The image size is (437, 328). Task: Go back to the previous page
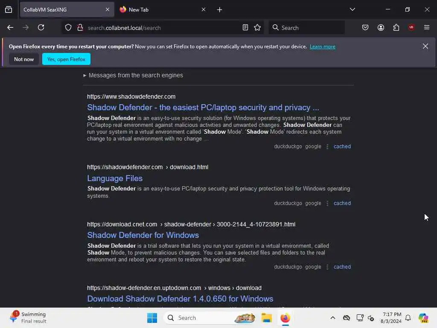pyautogui.click(x=10, y=27)
